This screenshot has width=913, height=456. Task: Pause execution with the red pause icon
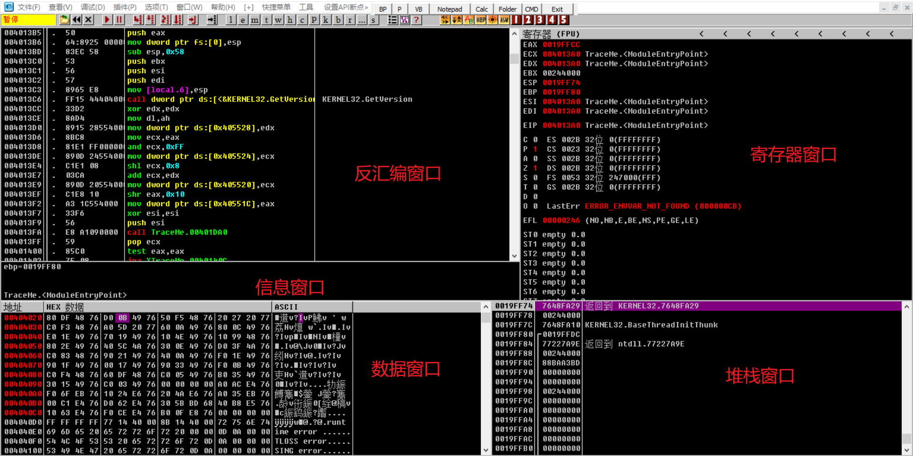(x=119, y=19)
